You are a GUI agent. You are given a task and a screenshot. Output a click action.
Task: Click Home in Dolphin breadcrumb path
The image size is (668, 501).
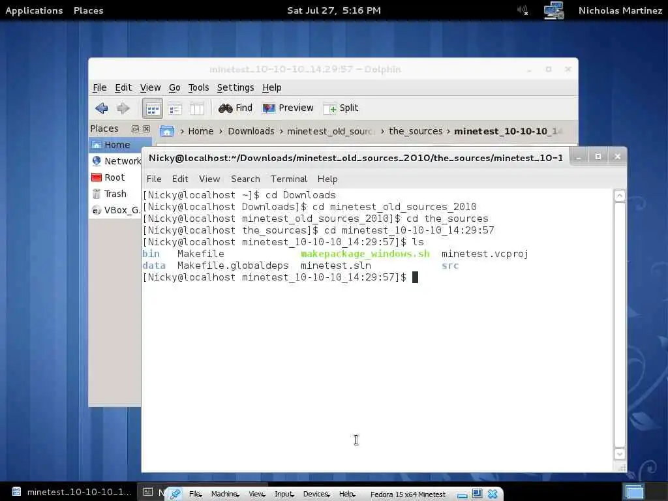click(x=201, y=131)
